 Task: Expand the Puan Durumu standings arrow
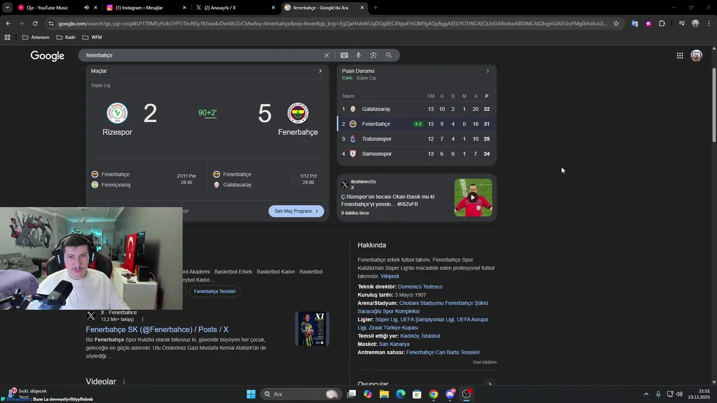pos(487,71)
